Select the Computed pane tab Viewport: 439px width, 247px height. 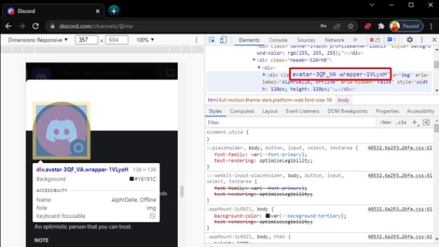(x=242, y=111)
